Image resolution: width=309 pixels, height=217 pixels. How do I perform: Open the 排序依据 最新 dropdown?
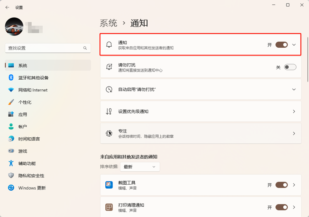140,166
